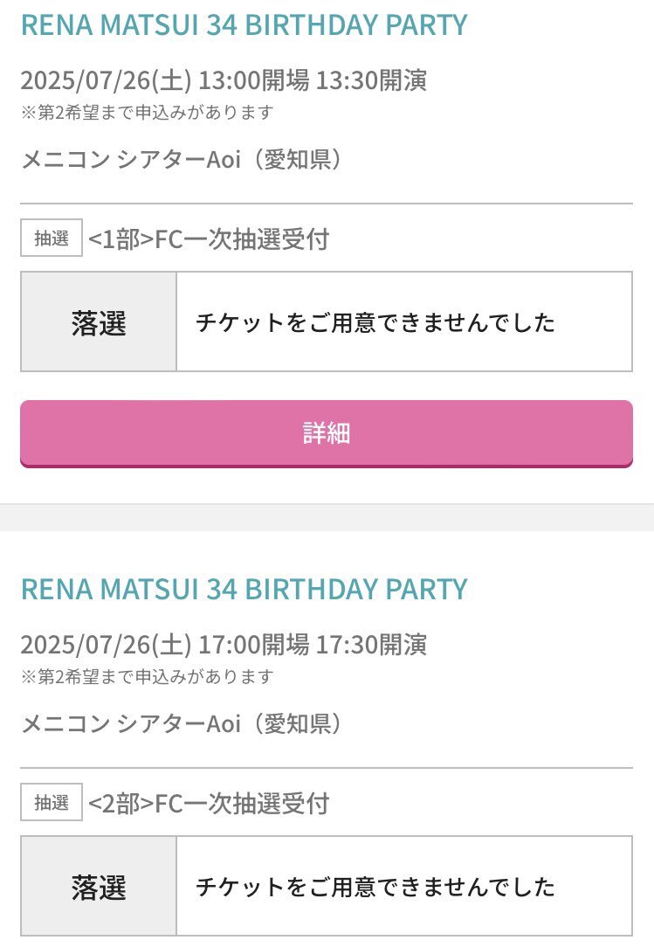Click the 落選 status cell for 1部

click(99, 321)
